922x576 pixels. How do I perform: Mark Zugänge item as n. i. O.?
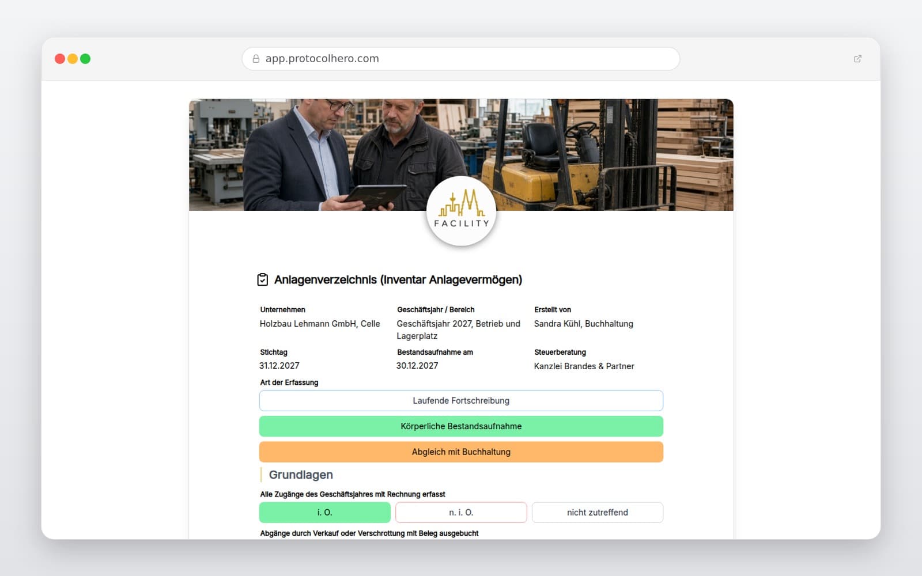coord(461,512)
